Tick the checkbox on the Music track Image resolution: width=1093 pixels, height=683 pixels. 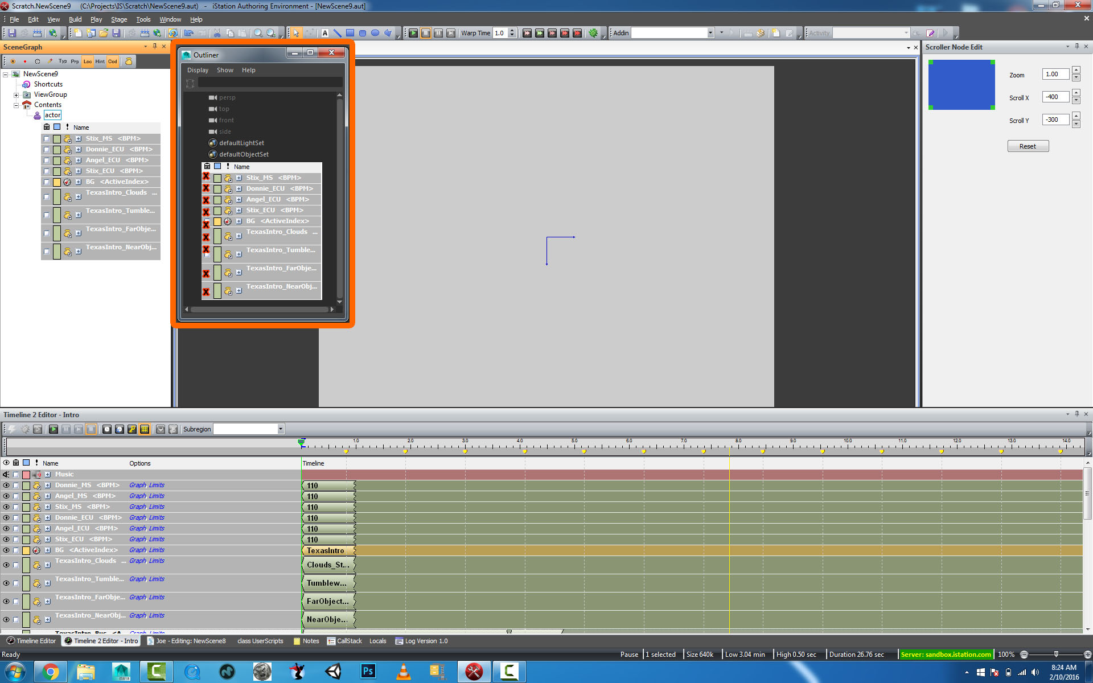click(x=16, y=475)
